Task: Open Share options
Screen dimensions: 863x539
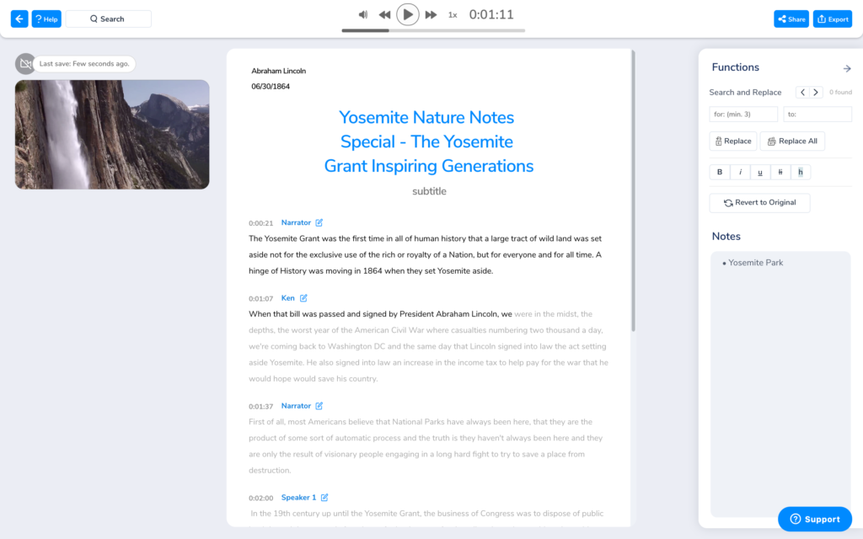Action: (x=791, y=18)
